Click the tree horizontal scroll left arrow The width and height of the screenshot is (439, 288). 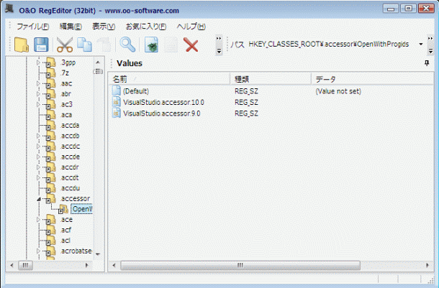click(x=12, y=265)
